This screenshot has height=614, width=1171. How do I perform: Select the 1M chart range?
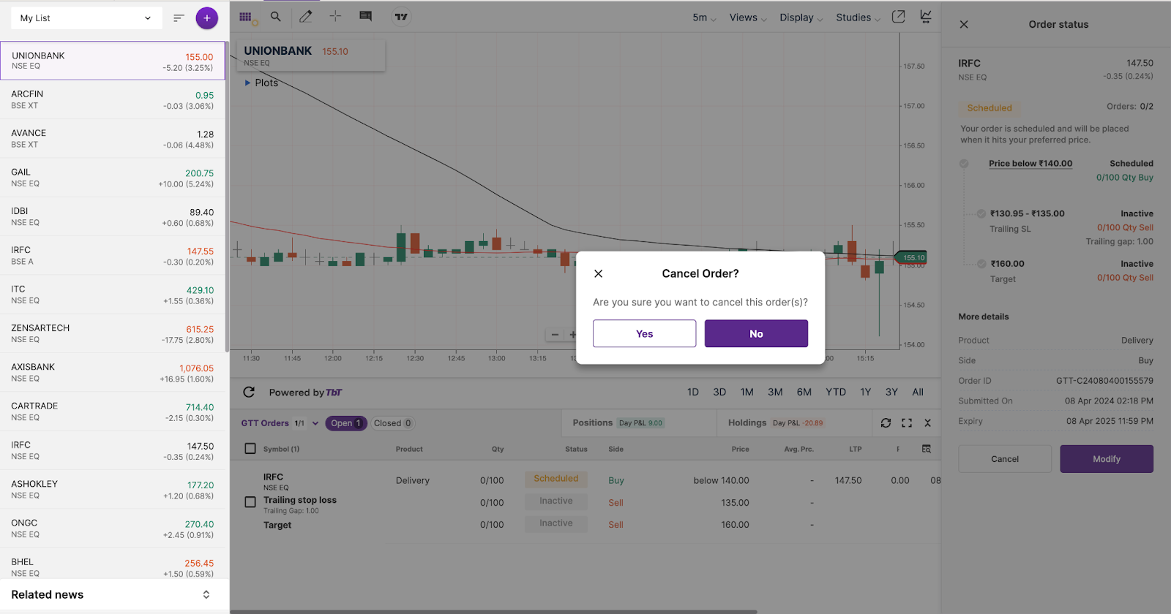click(x=747, y=393)
